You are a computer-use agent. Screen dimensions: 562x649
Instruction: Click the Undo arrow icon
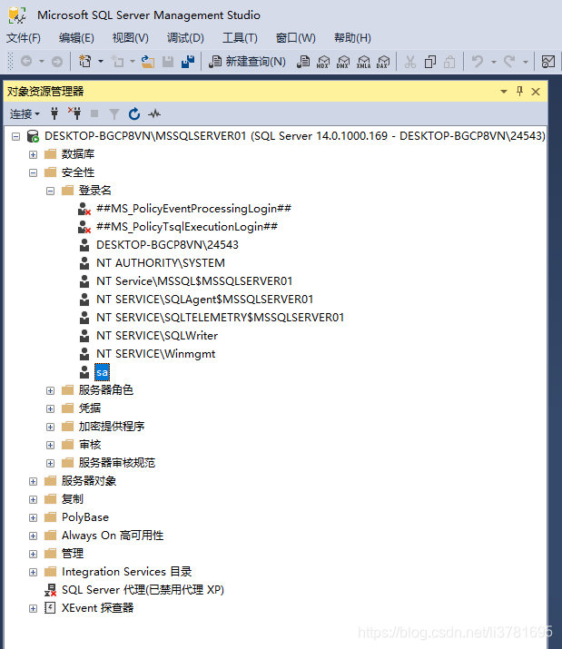[478, 62]
